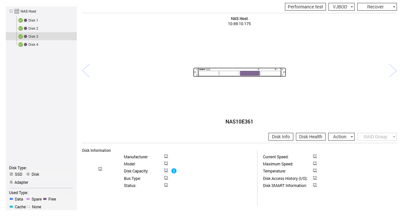The image size is (404, 216).
Task: Click the IP address 10.69.10.175
Action: (x=239, y=24)
